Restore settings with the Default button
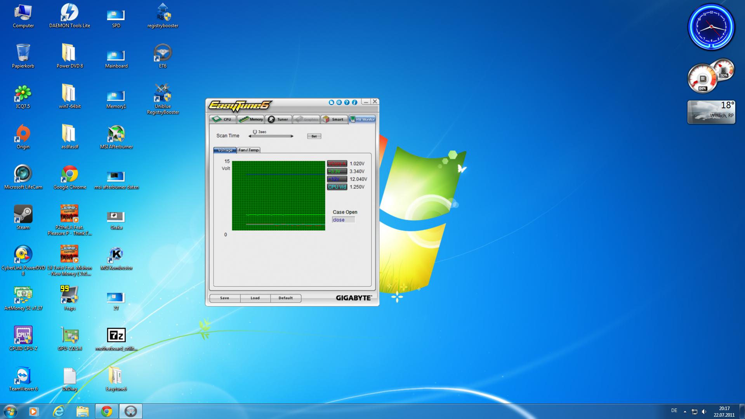This screenshot has height=419, width=745. (x=286, y=298)
